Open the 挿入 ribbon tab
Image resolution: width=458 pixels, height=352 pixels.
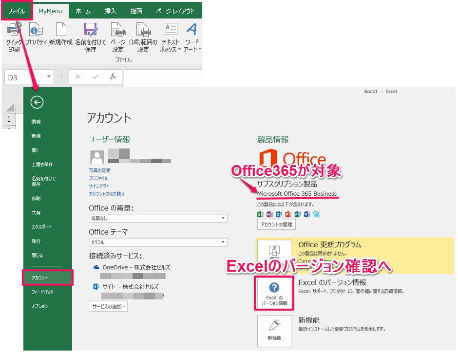pyautogui.click(x=111, y=11)
